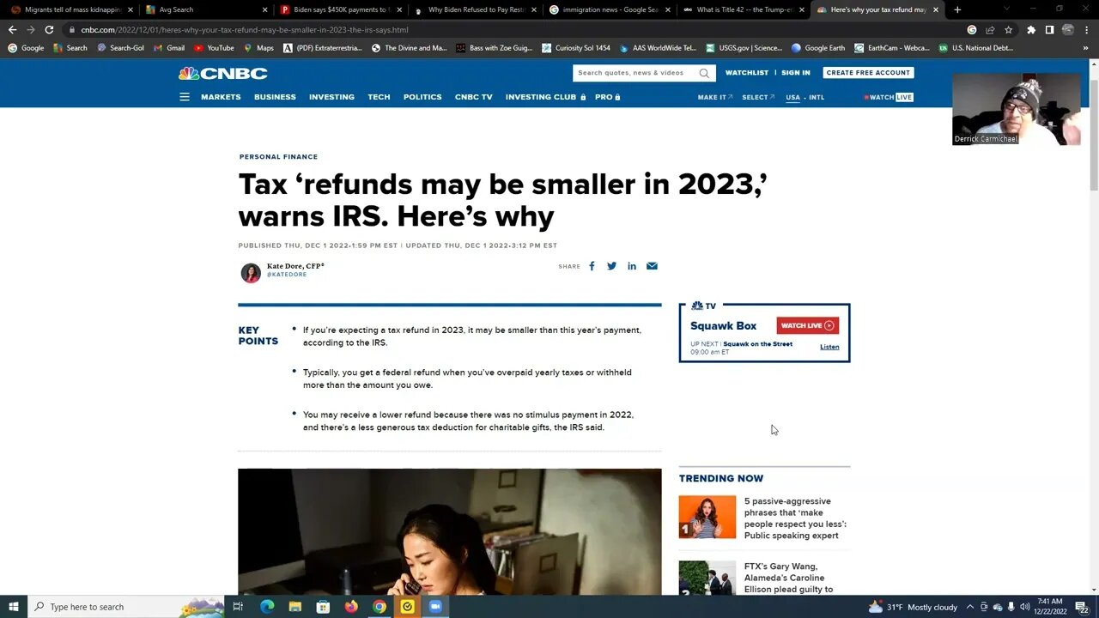Click WATCH LIVE in nav bar

pos(890,97)
